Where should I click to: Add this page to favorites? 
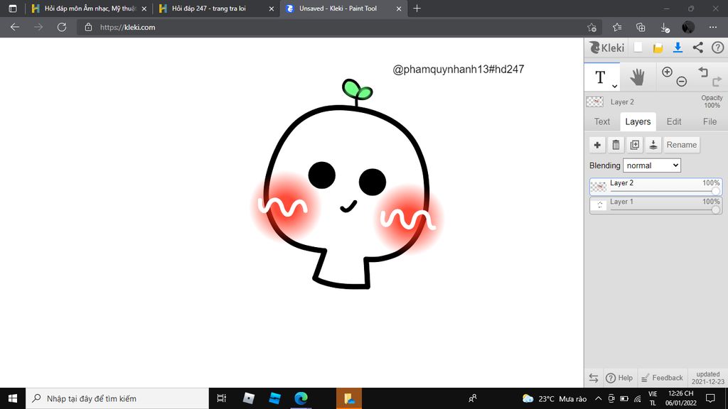point(591,28)
